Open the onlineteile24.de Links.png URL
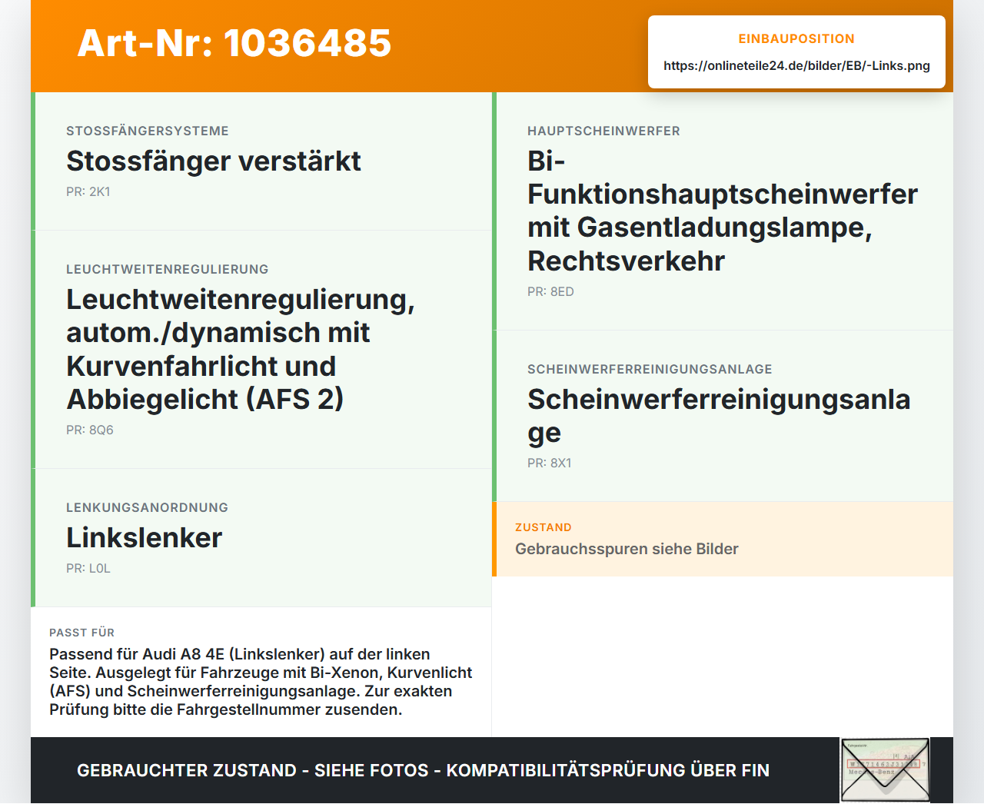984x804 pixels. (796, 66)
